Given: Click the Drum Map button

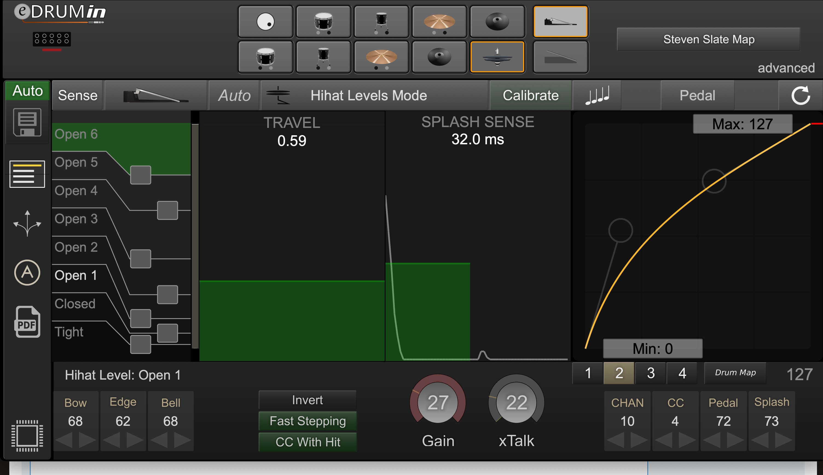Looking at the screenshot, I should (x=735, y=373).
